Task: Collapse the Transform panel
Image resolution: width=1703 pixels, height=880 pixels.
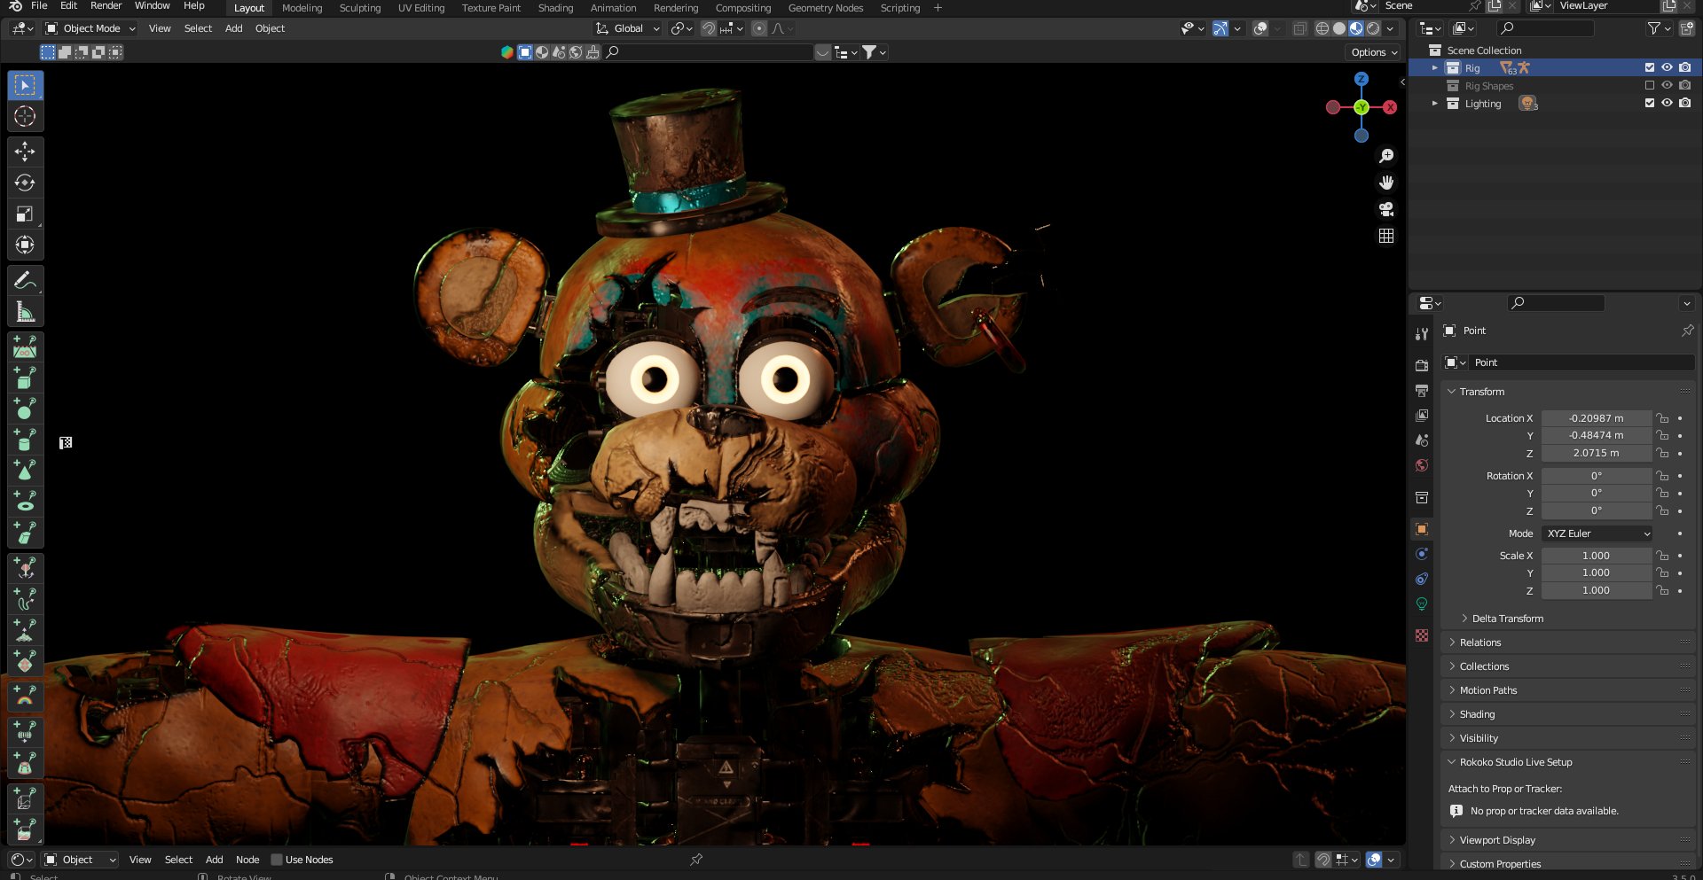Action: coord(1452,392)
